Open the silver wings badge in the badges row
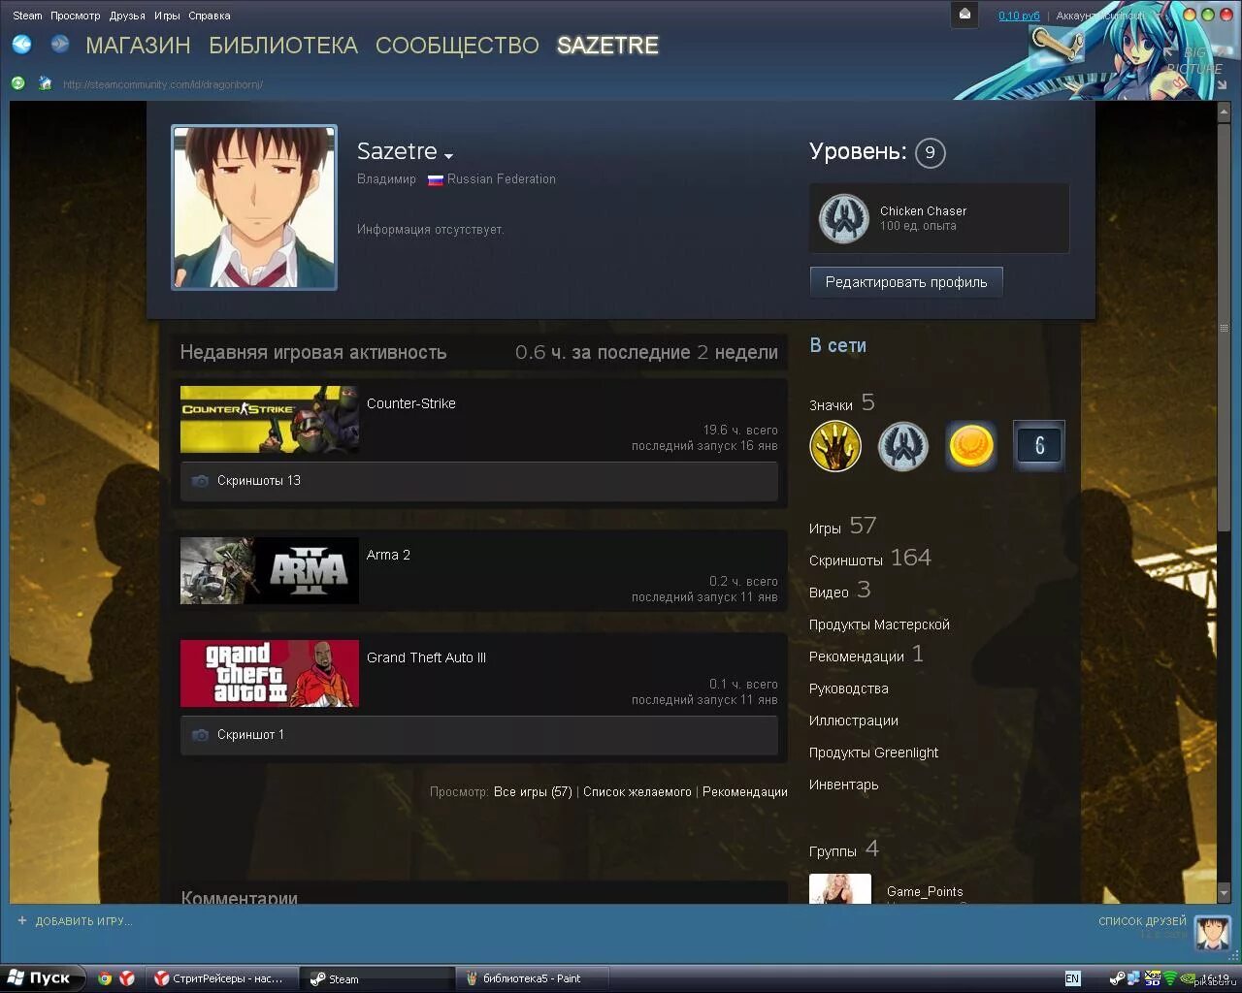 tap(903, 446)
